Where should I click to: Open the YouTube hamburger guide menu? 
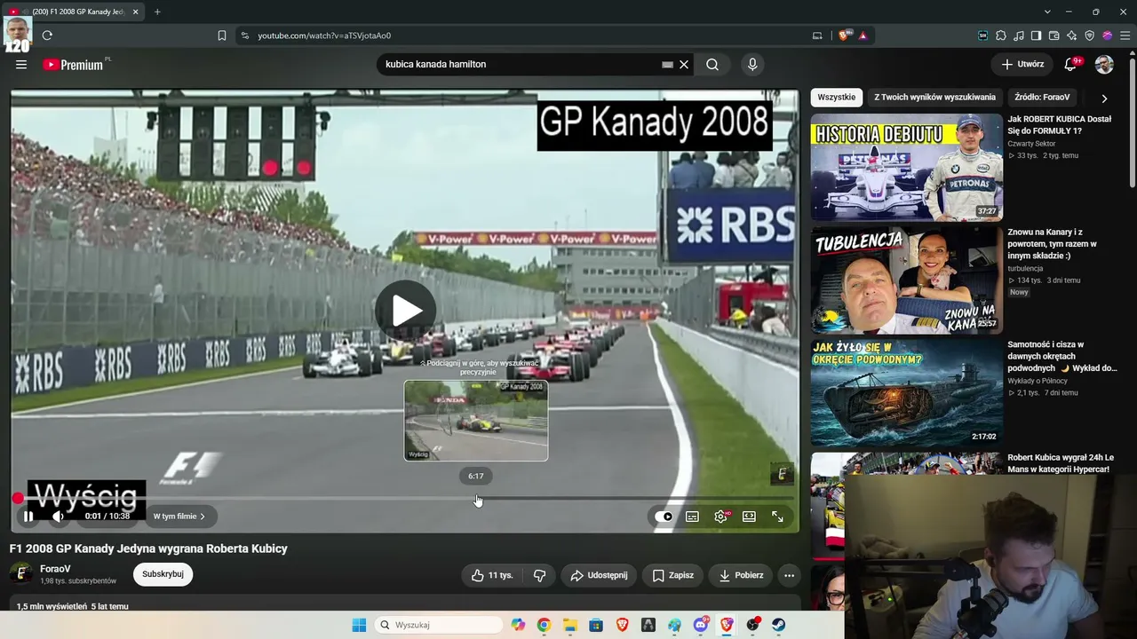[21, 65]
